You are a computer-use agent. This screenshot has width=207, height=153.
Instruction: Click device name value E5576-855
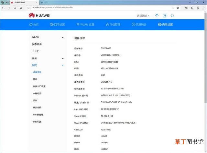106,48
